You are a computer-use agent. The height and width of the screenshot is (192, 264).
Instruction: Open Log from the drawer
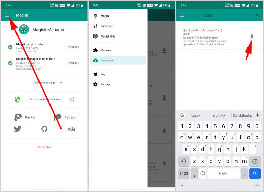click(118, 74)
